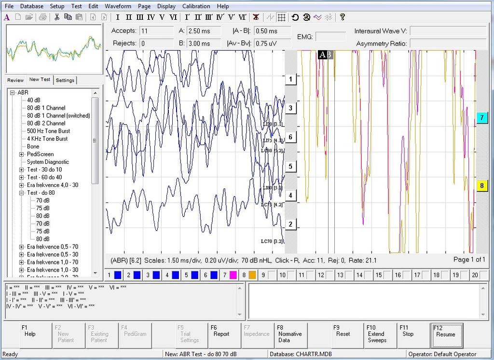Click the F10 Extend Sweeps button

381,336
